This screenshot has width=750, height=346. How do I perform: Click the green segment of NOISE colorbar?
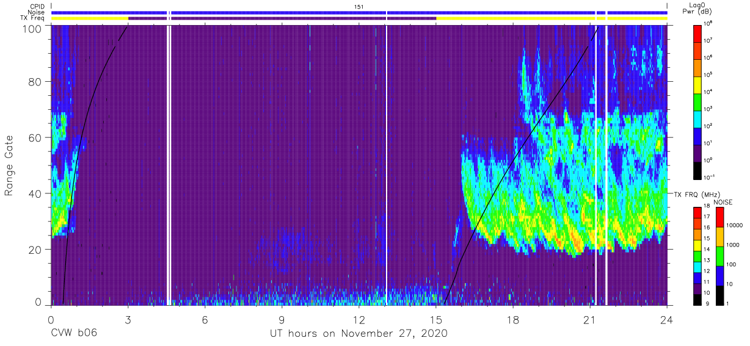(x=719, y=256)
